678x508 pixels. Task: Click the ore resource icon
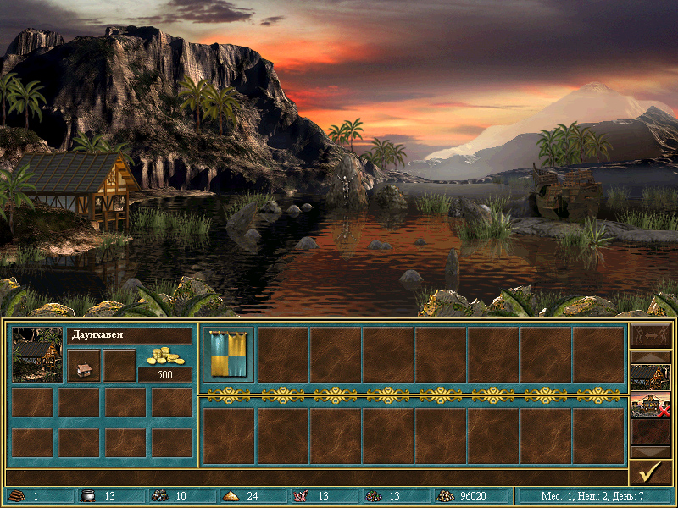pos(158,496)
